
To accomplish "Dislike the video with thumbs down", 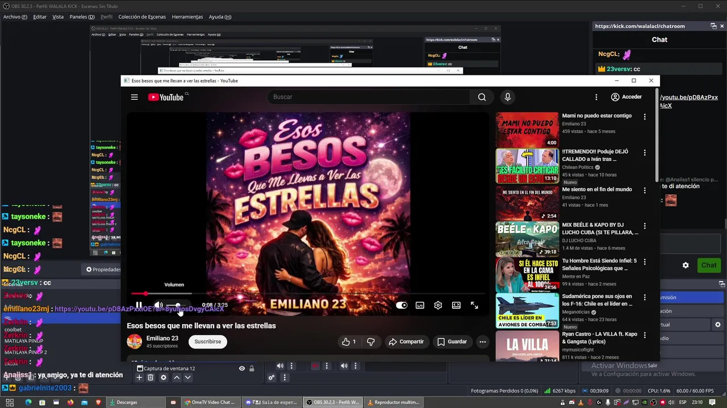I will pos(370,342).
